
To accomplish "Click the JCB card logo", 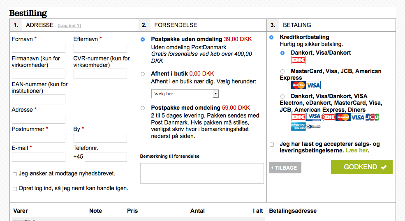I will pyautogui.click(x=372, y=117).
